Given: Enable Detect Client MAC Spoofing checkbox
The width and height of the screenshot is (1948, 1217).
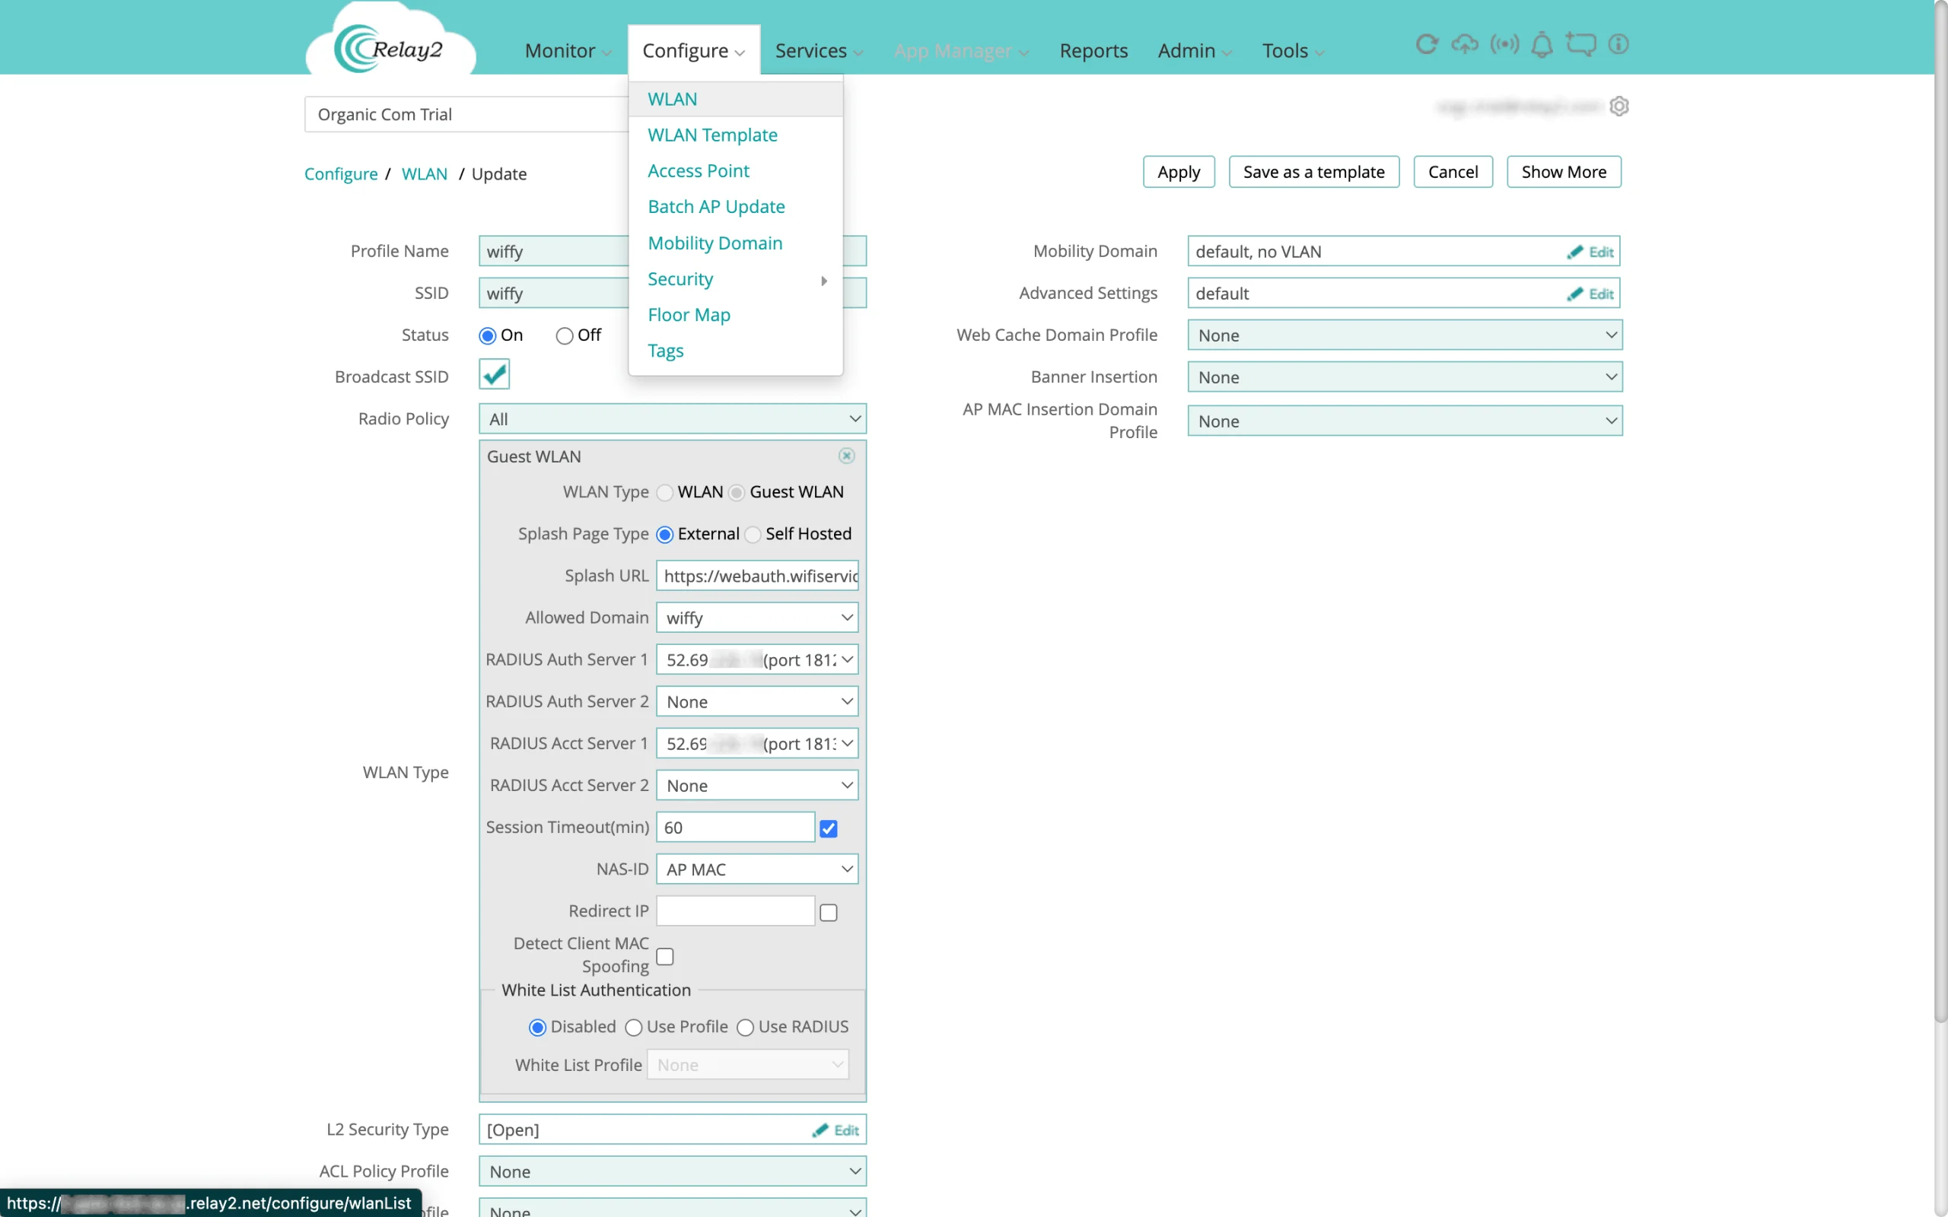Looking at the screenshot, I should (665, 956).
